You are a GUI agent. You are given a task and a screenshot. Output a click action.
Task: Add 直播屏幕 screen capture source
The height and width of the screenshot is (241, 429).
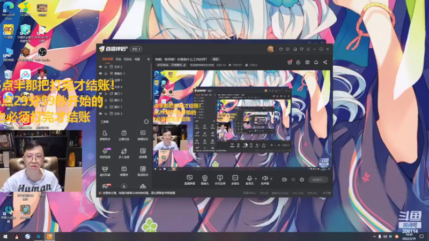point(190,180)
